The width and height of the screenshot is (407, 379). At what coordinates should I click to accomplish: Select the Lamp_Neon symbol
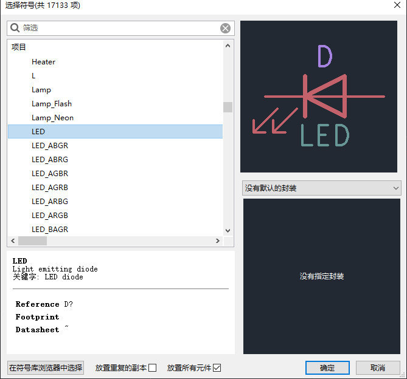point(115,118)
